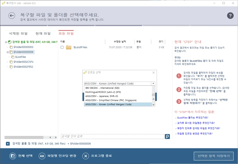238x164 pixels.
Task: Click the $LostFiles folder icon in file list
Action: pyautogui.click(x=69, y=47)
